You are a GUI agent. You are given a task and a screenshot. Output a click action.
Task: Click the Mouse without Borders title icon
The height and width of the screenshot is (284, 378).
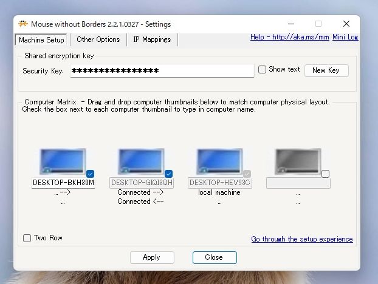(x=23, y=24)
